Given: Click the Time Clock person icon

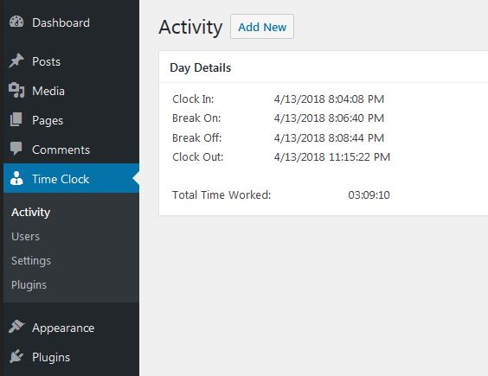Looking at the screenshot, I should coord(16,179).
